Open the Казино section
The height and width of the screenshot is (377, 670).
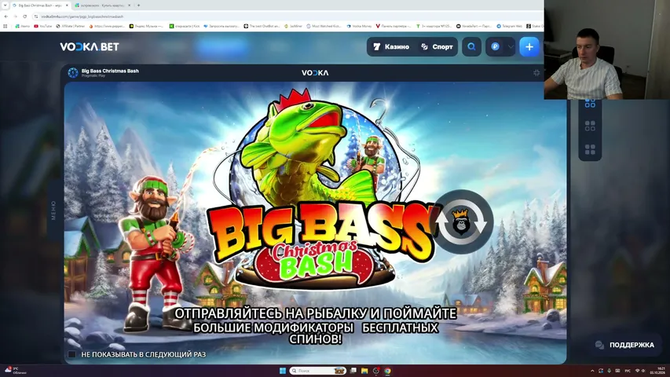391,46
